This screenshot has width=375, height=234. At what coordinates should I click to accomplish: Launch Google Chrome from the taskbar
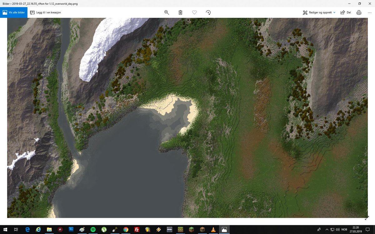click(126, 229)
